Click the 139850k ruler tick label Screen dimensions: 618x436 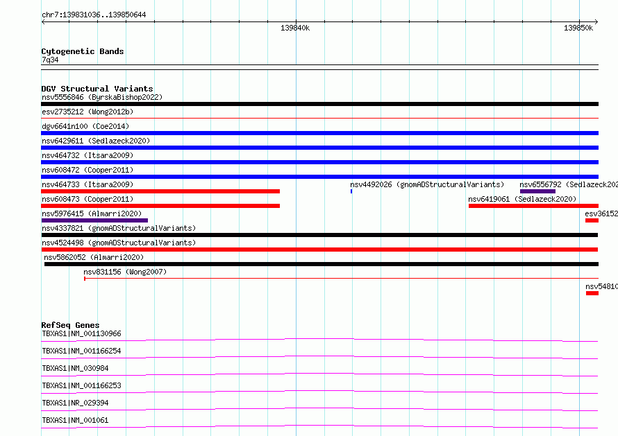(x=578, y=28)
